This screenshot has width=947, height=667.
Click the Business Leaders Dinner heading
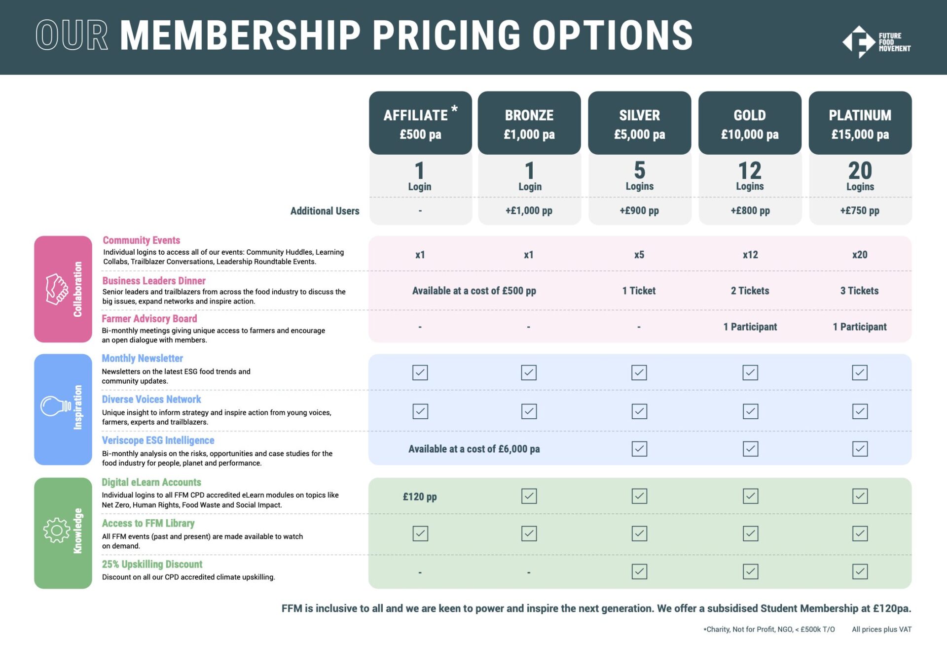(x=154, y=281)
